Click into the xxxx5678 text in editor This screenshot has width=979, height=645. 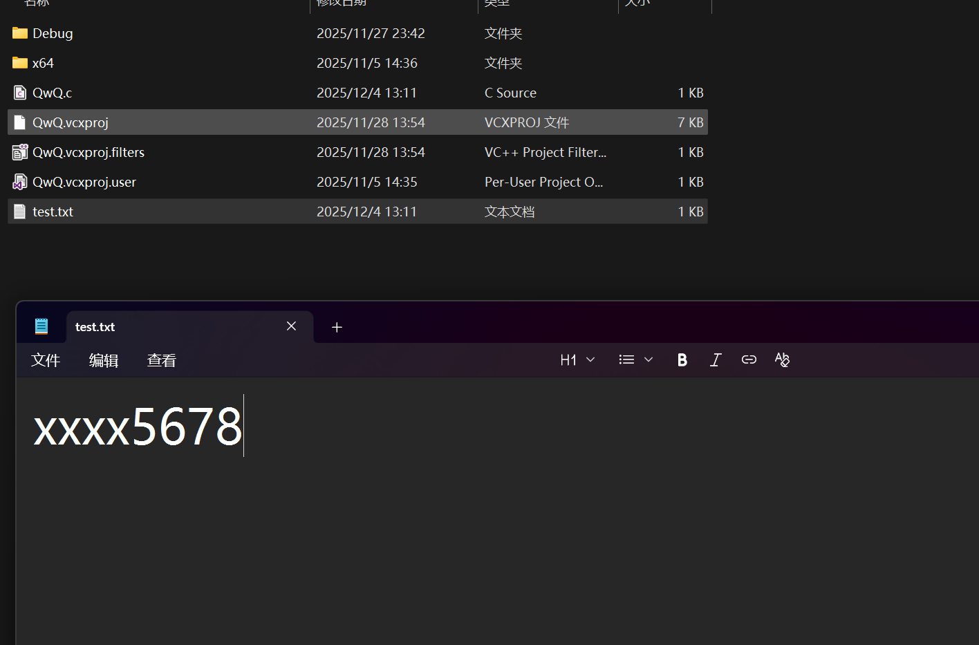point(138,427)
